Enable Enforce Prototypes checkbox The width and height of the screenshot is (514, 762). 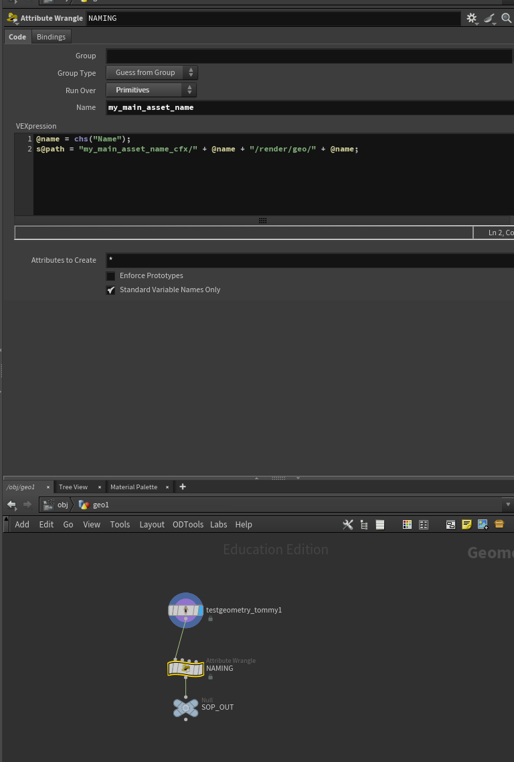pyautogui.click(x=110, y=276)
